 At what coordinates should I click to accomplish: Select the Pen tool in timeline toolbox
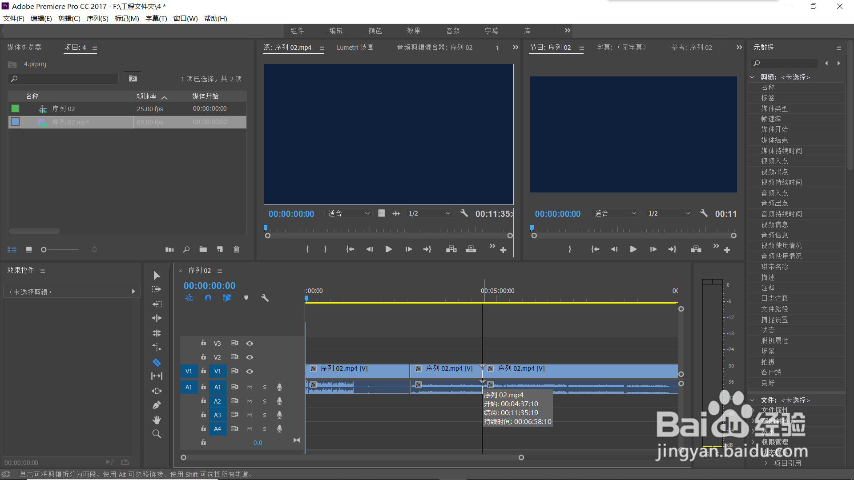point(157,405)
